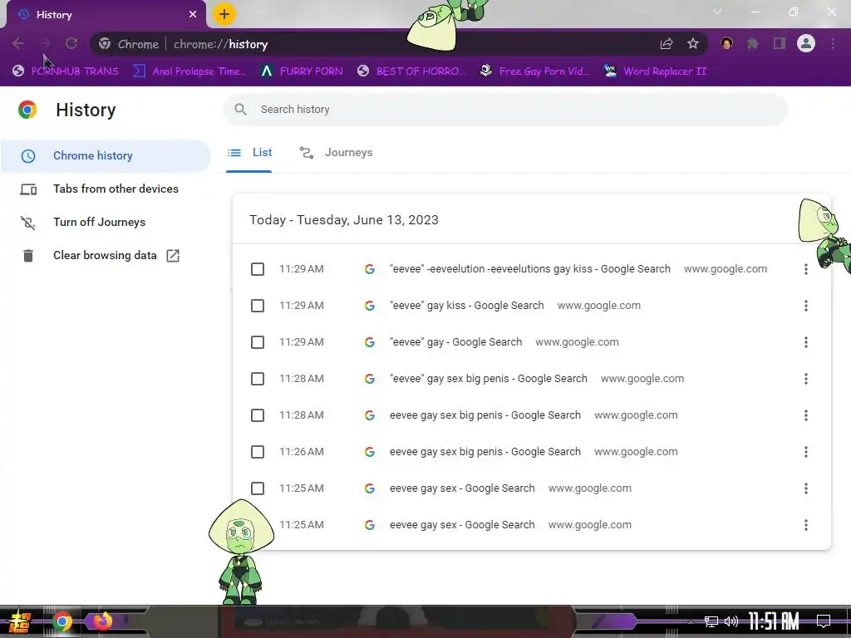This screenshot has height=638, width=851.
Task: Select Chrome history in the sidebar
Action: [x=106, y=156]
